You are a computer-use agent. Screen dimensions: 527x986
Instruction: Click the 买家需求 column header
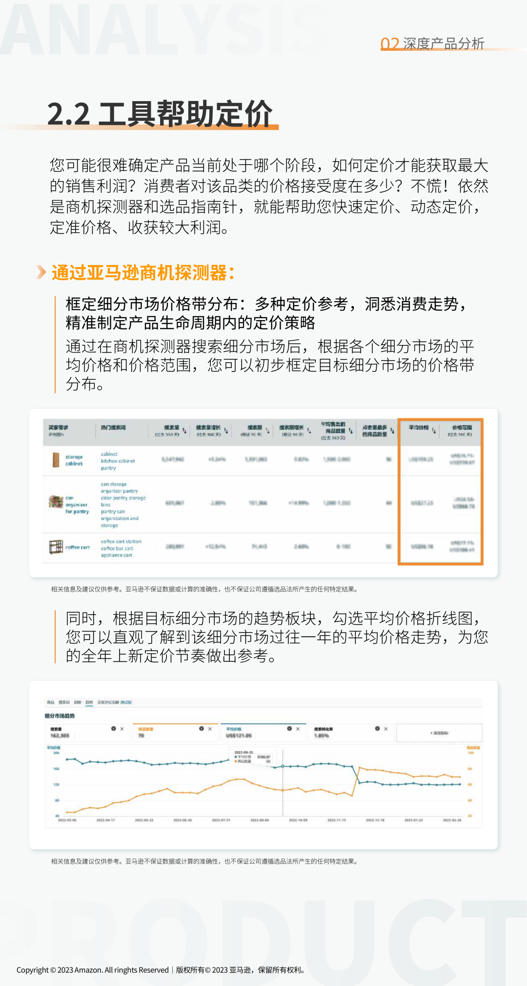(58, 428)
